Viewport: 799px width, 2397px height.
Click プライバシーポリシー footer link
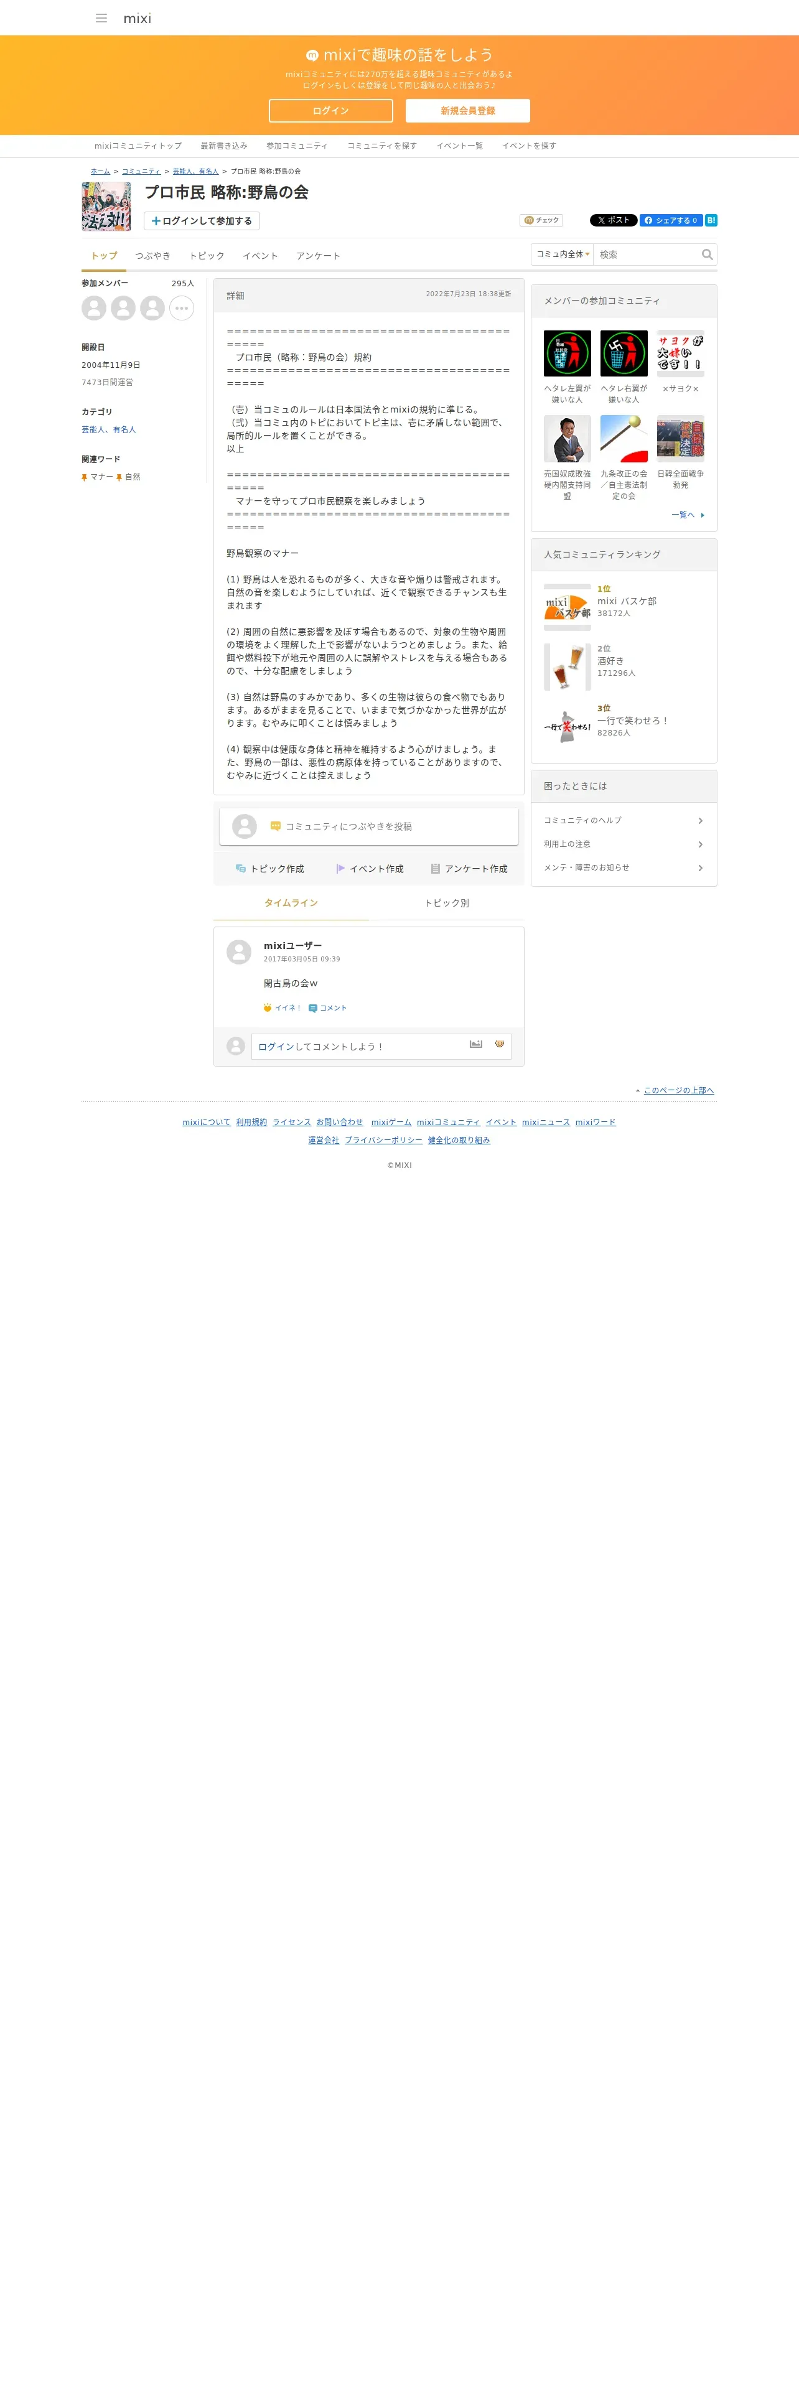(383, 1141)
